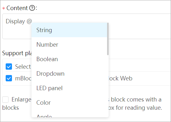Screen dimensions: 171x122
Task: Click the dropdown list scrollbar thumb
Action: (108, 39)
